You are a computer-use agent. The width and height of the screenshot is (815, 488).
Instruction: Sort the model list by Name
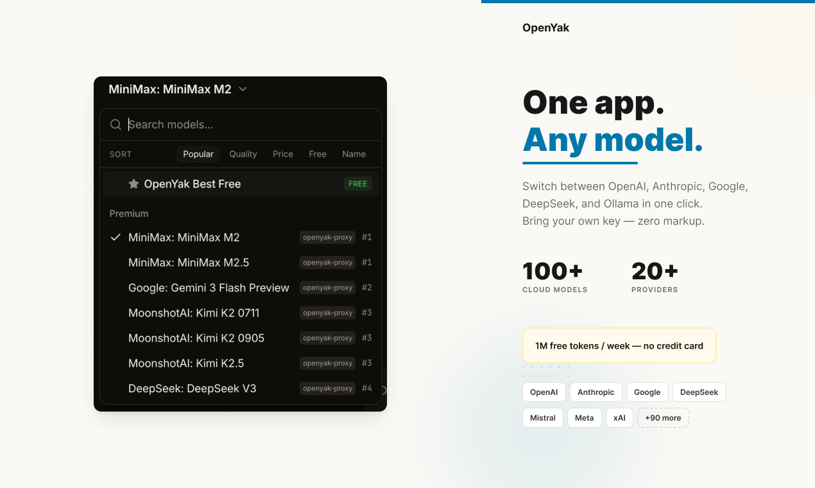click(x=354, y=154)
